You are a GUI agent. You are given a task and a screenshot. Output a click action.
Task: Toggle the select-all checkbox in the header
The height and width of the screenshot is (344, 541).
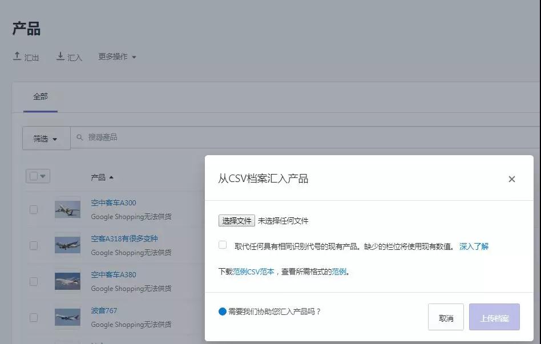33,176
